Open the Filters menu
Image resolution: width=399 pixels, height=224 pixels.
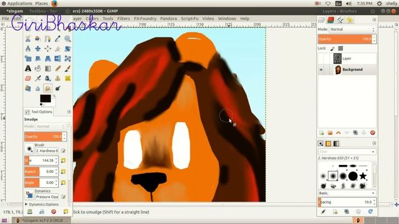[123, 19]
